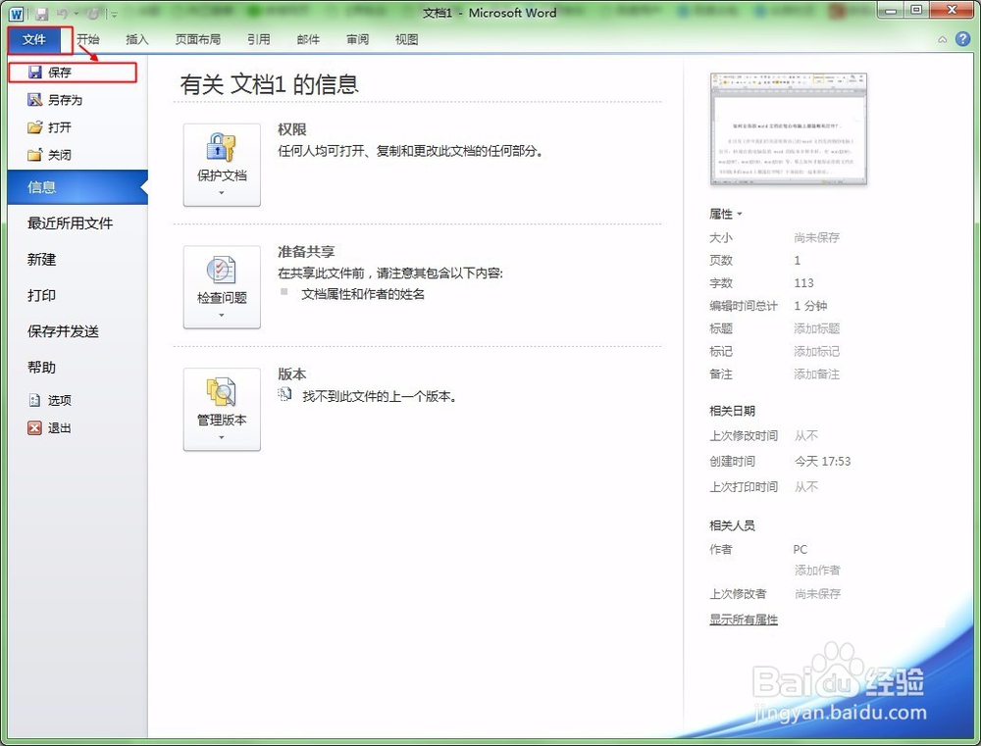The image size is (981, 746).
Task: Click the editing time value 1 分钟
Action: (810, 306)
